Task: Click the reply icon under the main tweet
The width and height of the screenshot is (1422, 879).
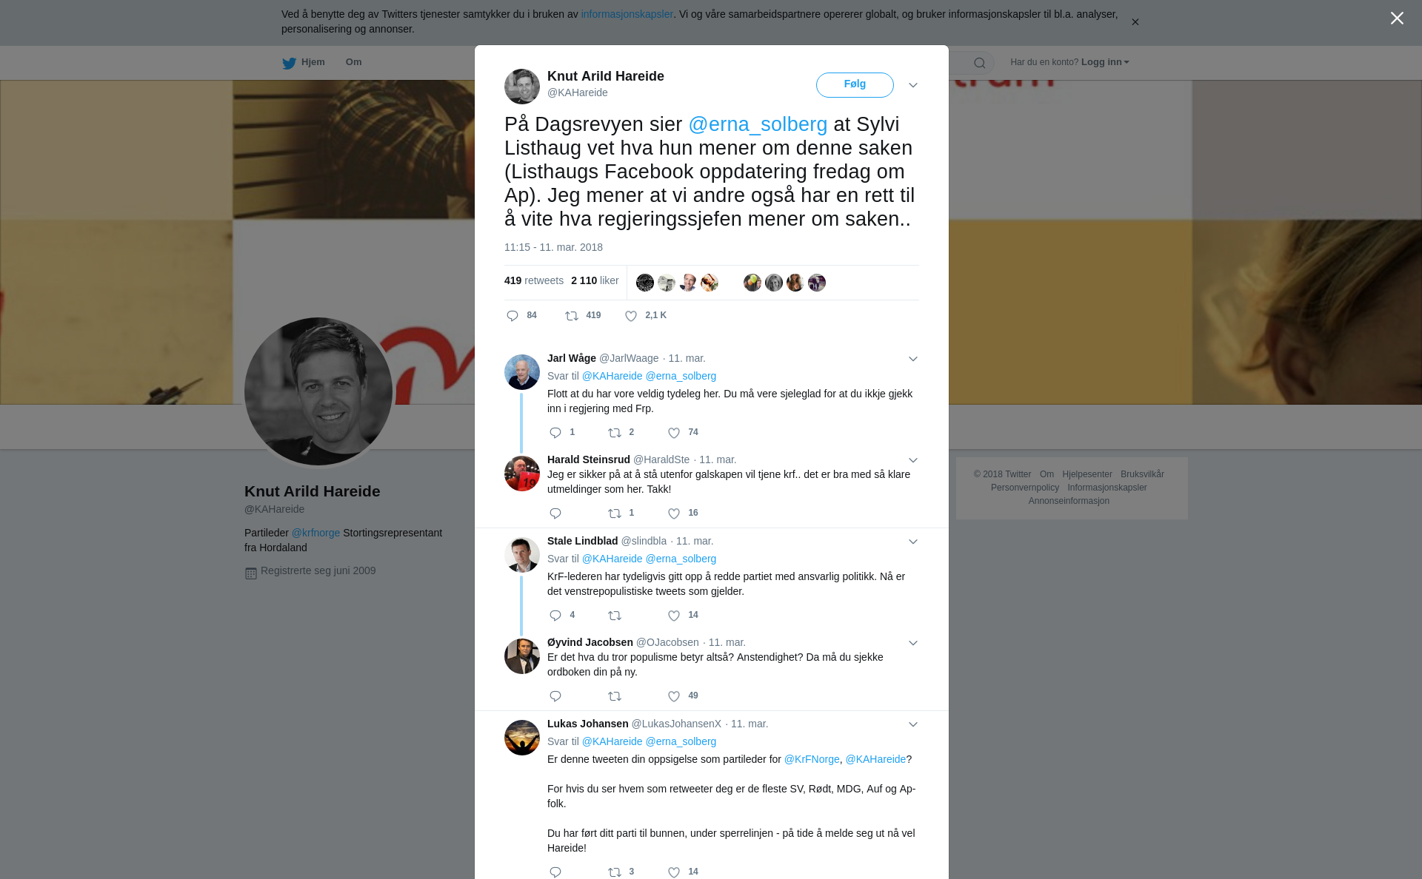Action: pyautogui.click(x=513, y=316)
